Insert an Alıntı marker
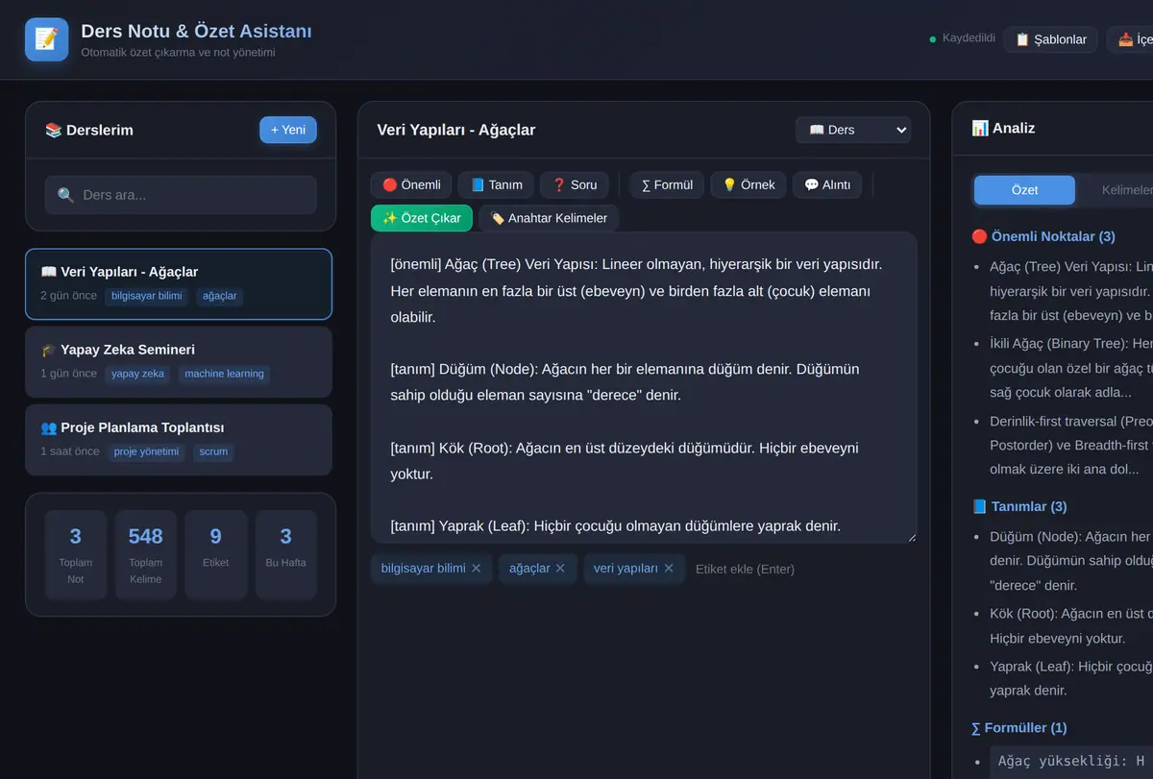Image resolution: width=1153 pixels, height=779 pixels. pos(827,184)
